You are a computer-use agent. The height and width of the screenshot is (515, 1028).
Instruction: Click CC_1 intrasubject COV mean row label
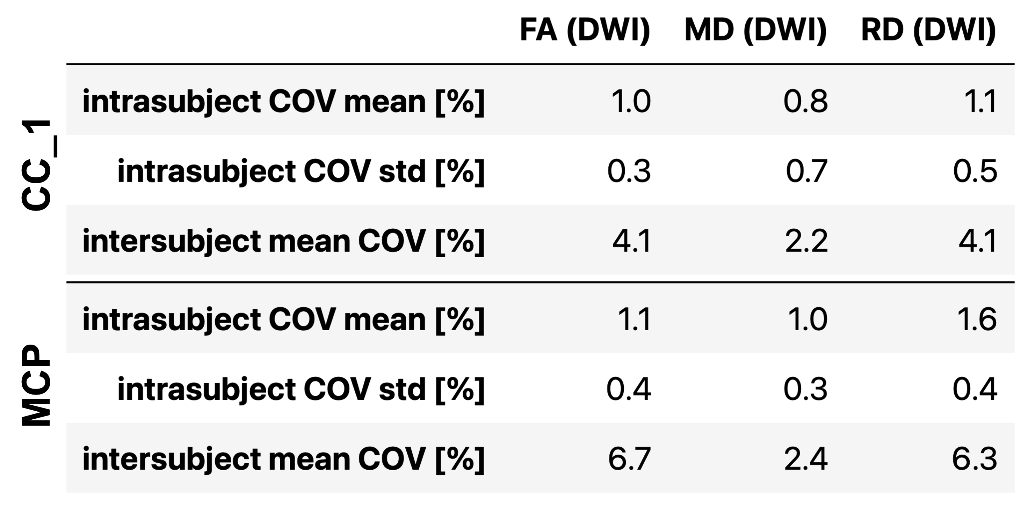[283, 102]
